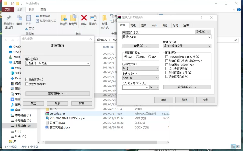Toggle test archived files (测试压缩的文件) checkbox
243x151 pixels.
(167, 73)
